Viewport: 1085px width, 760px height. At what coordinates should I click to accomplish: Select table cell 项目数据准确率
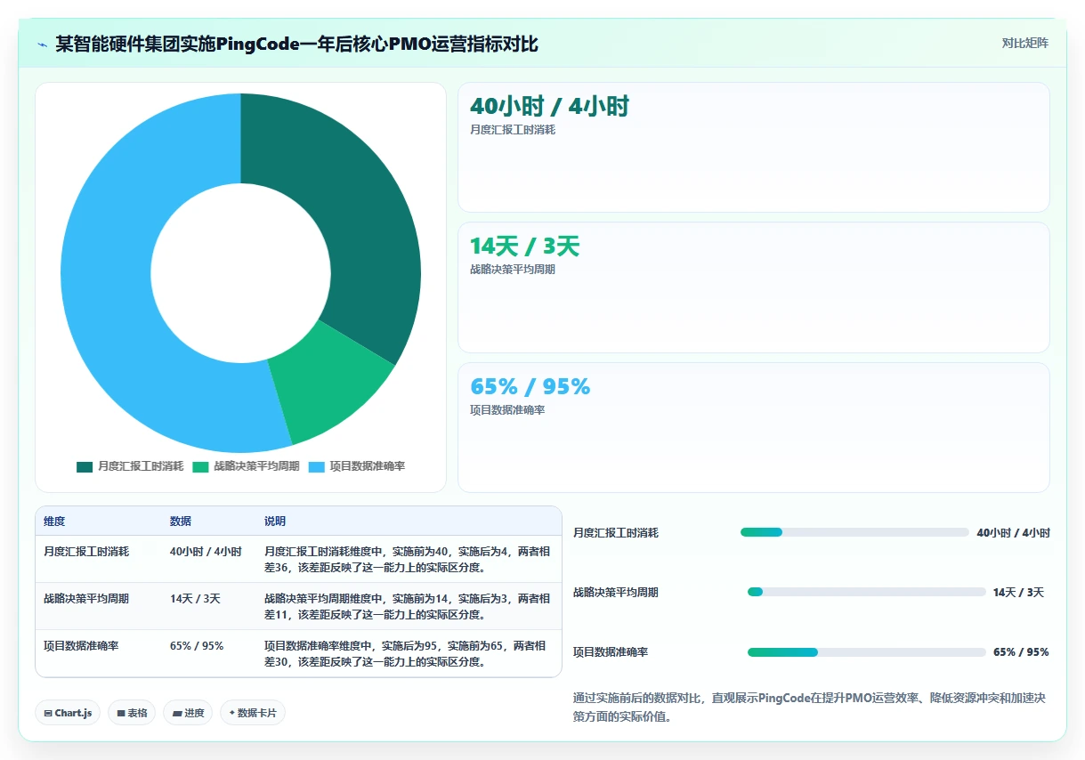[81, 646]
